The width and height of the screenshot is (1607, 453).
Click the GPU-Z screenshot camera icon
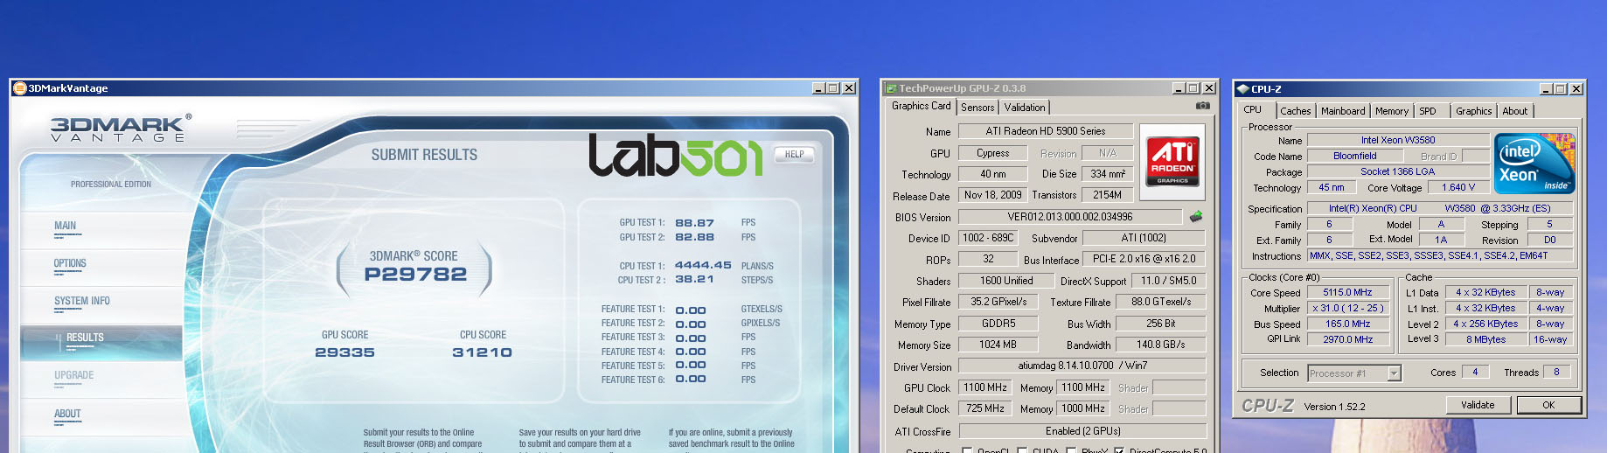coord(1203,106)
